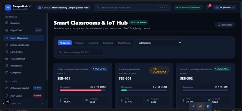This screenshot has width=242, height=111.
Task: Click the AI Core badge beside Copilot
Action: pos(37,88)
